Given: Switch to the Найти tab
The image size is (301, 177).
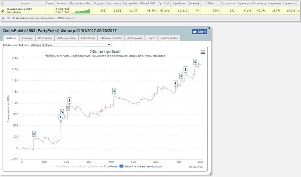Looking at the screenshot, I should point(151,38).
